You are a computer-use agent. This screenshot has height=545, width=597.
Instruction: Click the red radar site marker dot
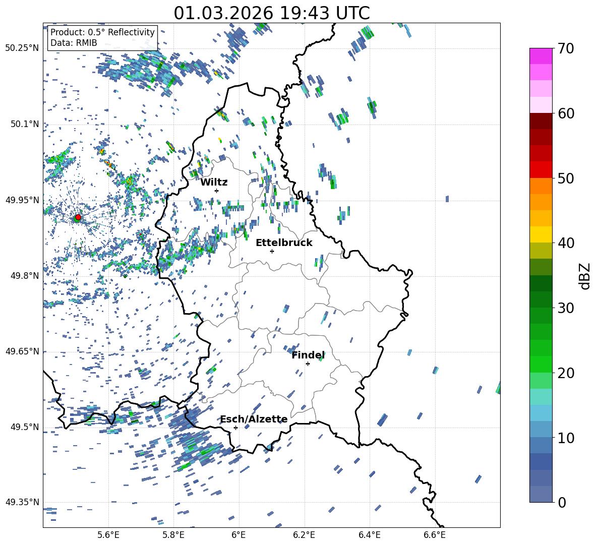[78, 217]
